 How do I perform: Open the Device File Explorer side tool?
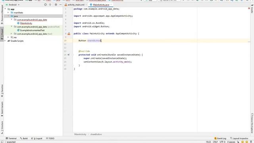point(252,123)
